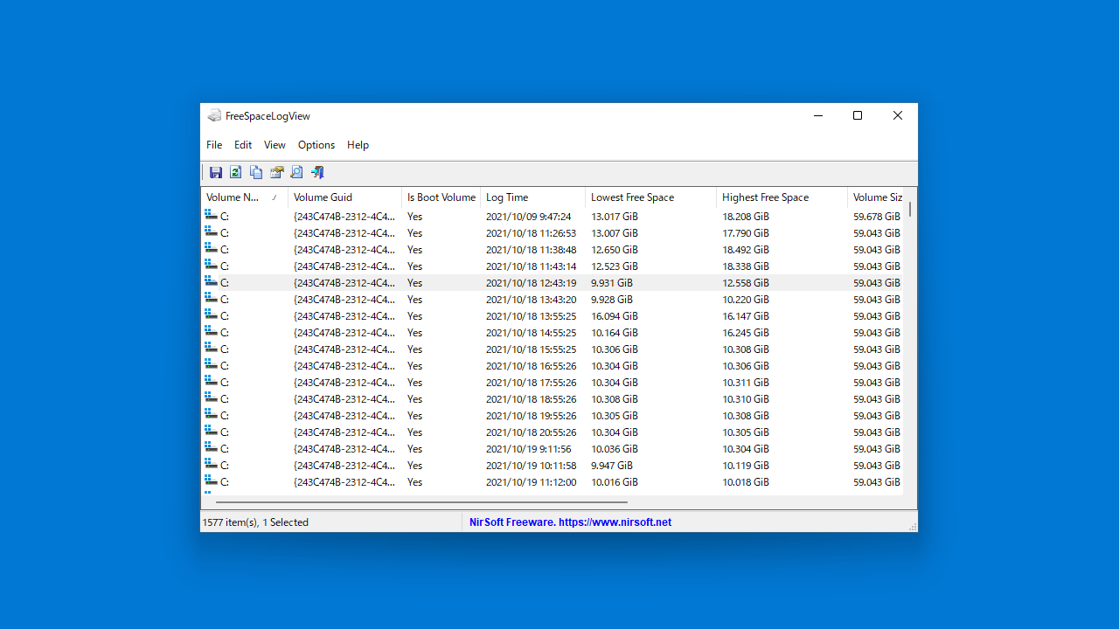Screen dimensions: 1119x629
Task: Open the Properties toolbar icon
Action: 277,173
